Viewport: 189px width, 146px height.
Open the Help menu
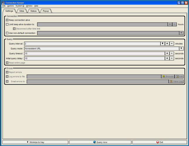(x=36, y=6)
